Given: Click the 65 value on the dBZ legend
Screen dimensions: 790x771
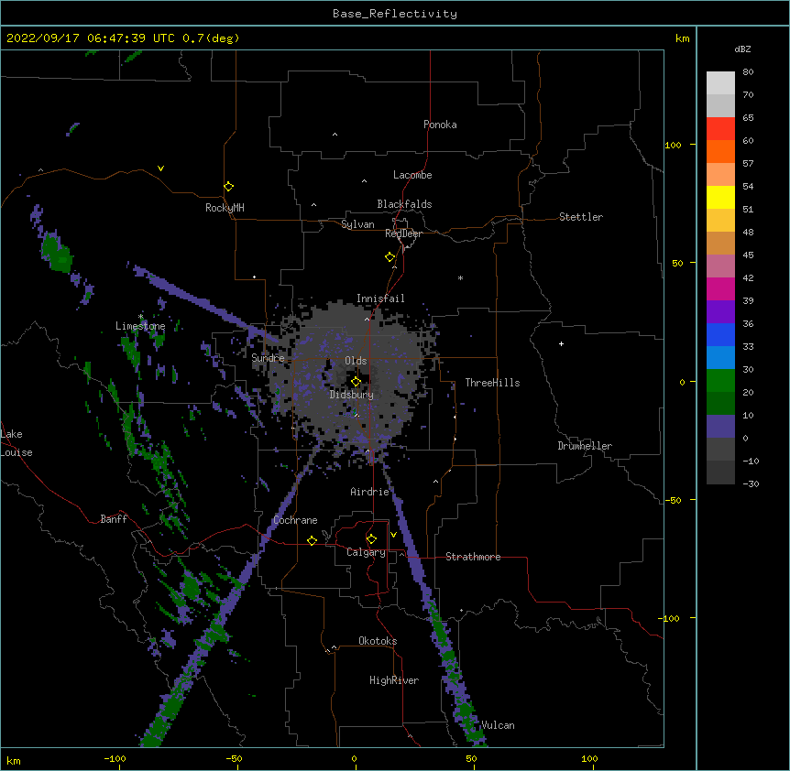Looking at the screenshot, I should pos(748,118).
